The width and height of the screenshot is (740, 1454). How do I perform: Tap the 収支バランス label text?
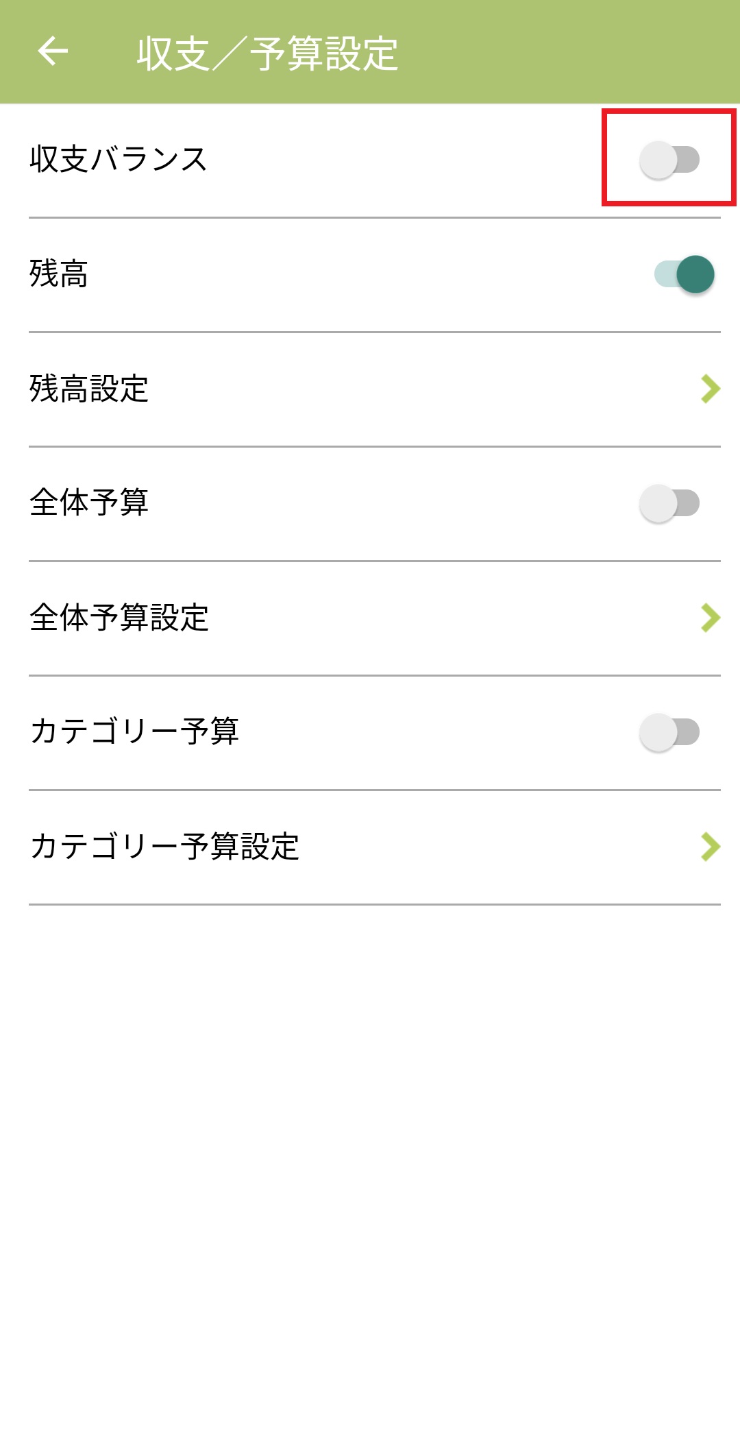[118, 160]
